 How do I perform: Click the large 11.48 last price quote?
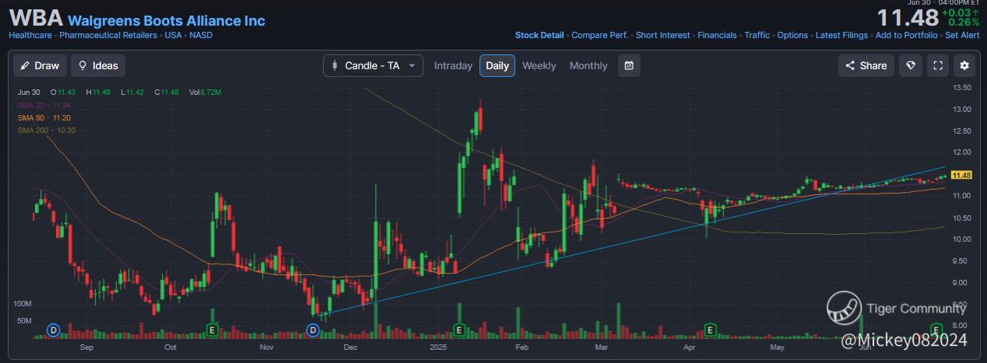pyautogui.click(x=906, y=18)
